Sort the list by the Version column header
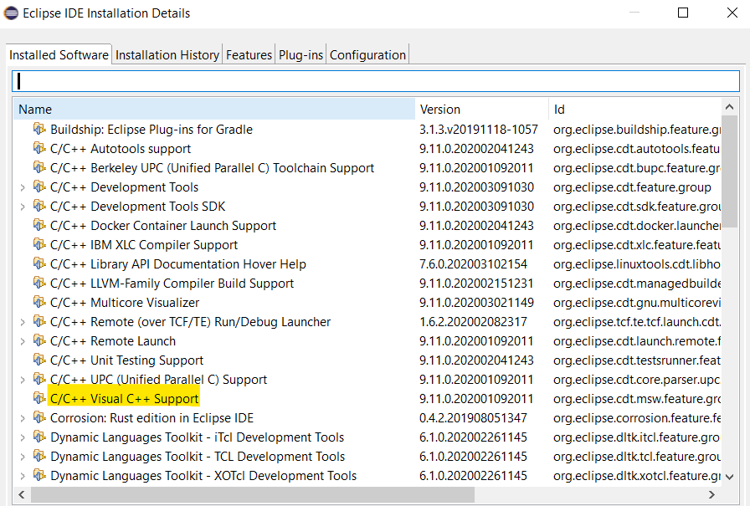 pyautogui.click(x=481, y=110)
